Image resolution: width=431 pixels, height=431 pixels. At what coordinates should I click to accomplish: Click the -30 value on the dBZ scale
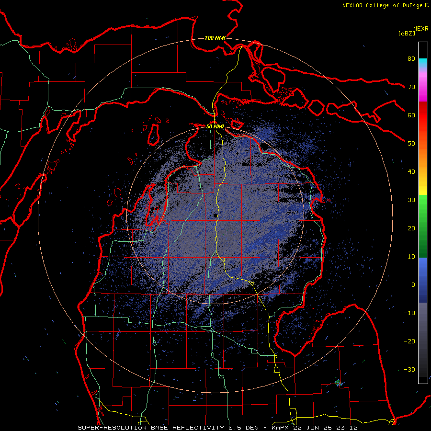point(409,370)
